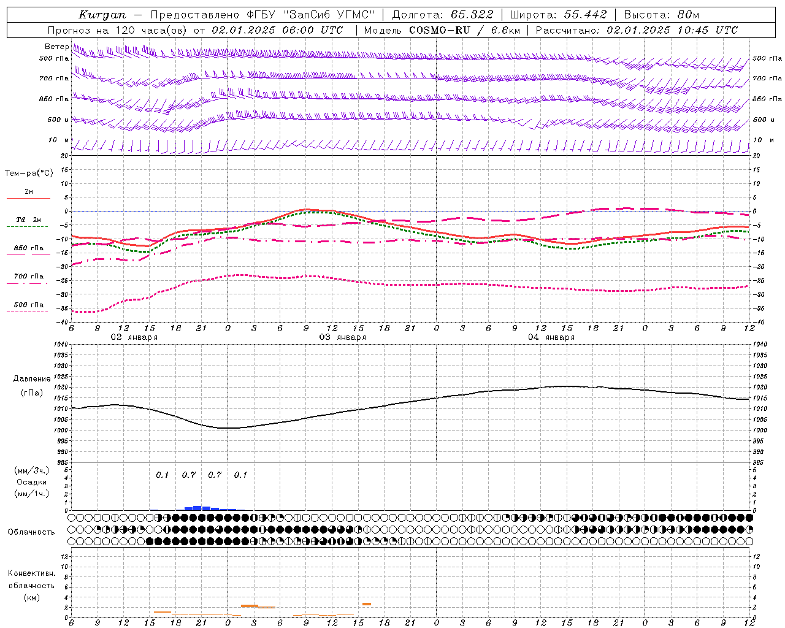Select the Предоставлено ФГБУ "ЗапСиб УГМС" text
Screen dimensions: 785x628
pyautogui.click(x=262, y=15)
